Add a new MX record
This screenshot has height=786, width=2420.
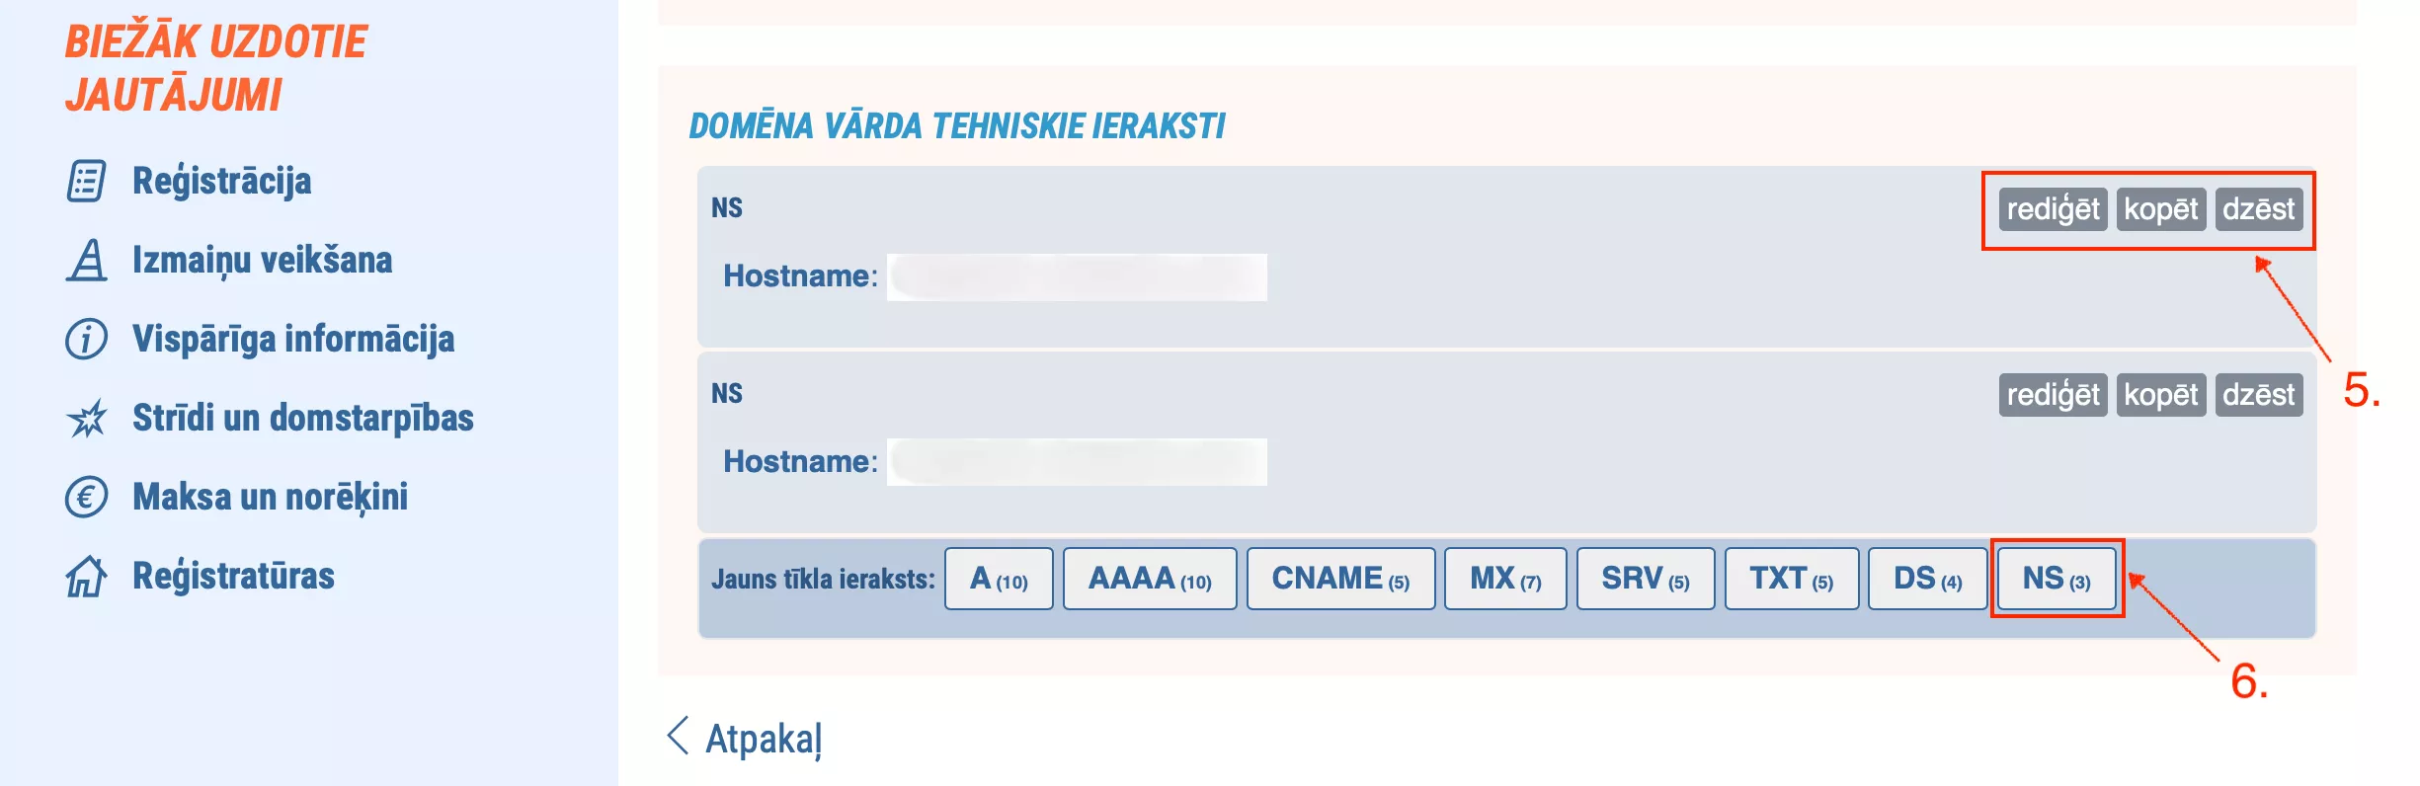[1504, 579]
